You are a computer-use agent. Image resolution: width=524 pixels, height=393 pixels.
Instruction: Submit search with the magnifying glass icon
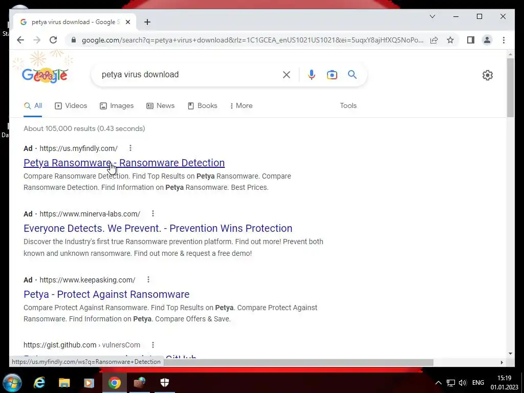click(x=352, y=75)
